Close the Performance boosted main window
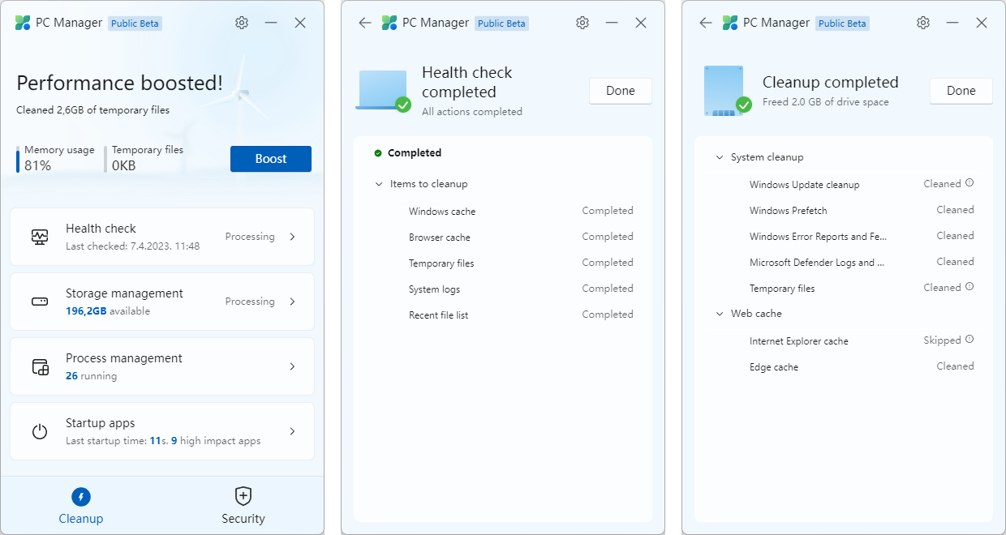The width and height of the screenshot is (1006, 535). click(x=300, y=23)
